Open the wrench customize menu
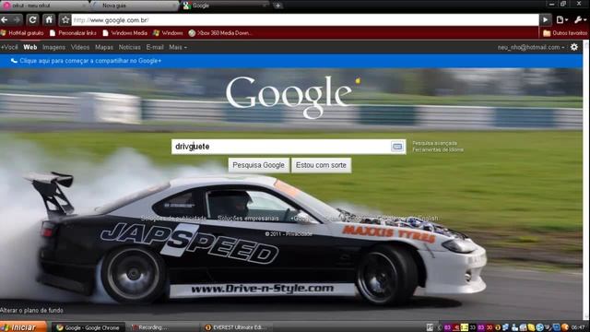This screenshot has width=590, height=332. coord(580,20)
